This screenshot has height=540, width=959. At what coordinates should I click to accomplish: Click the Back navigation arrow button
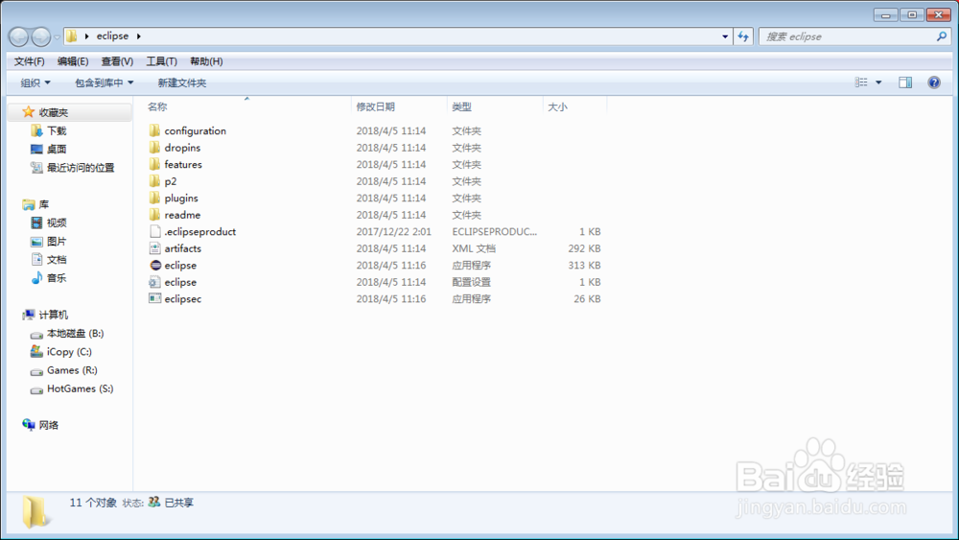(19, 36)
